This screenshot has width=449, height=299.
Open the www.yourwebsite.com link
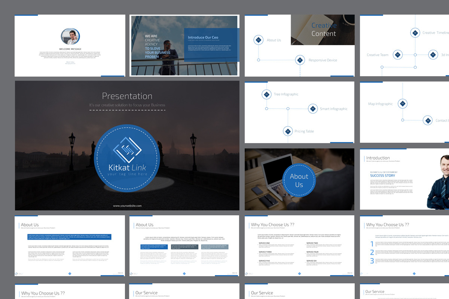127,206
